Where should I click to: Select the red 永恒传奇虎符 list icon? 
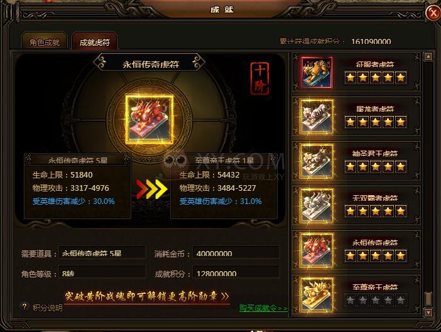pos(317,250)
